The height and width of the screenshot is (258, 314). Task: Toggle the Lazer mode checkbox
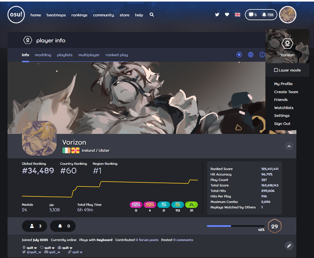pos(276,70)
